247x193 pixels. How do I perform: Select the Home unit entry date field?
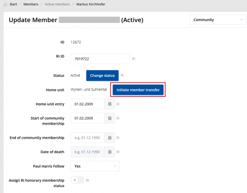[88, 104]
